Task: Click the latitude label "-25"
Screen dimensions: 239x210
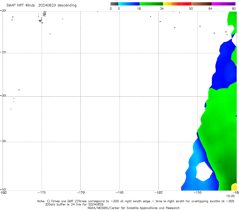Action: click(3, 52)
